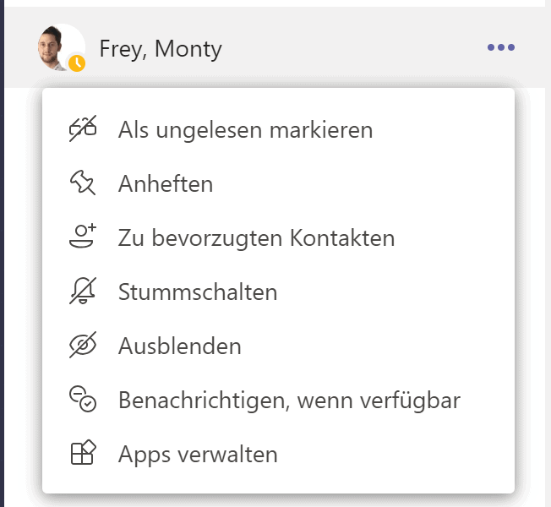Click the yellow away status badge
This screenshot has height=507, width=551.
click(77, 63)
